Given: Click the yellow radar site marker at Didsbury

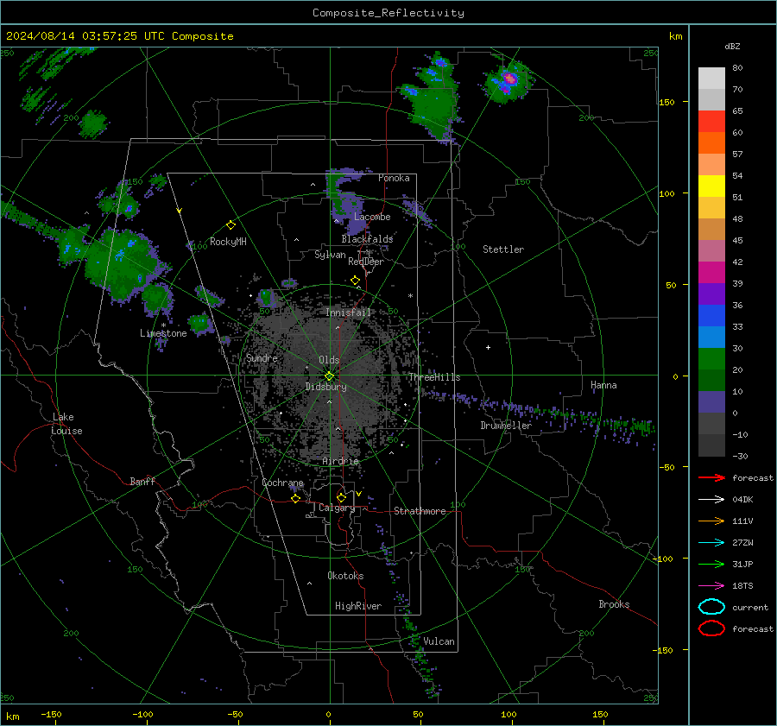Looking at the screenshot, I should tap(330, 376).
